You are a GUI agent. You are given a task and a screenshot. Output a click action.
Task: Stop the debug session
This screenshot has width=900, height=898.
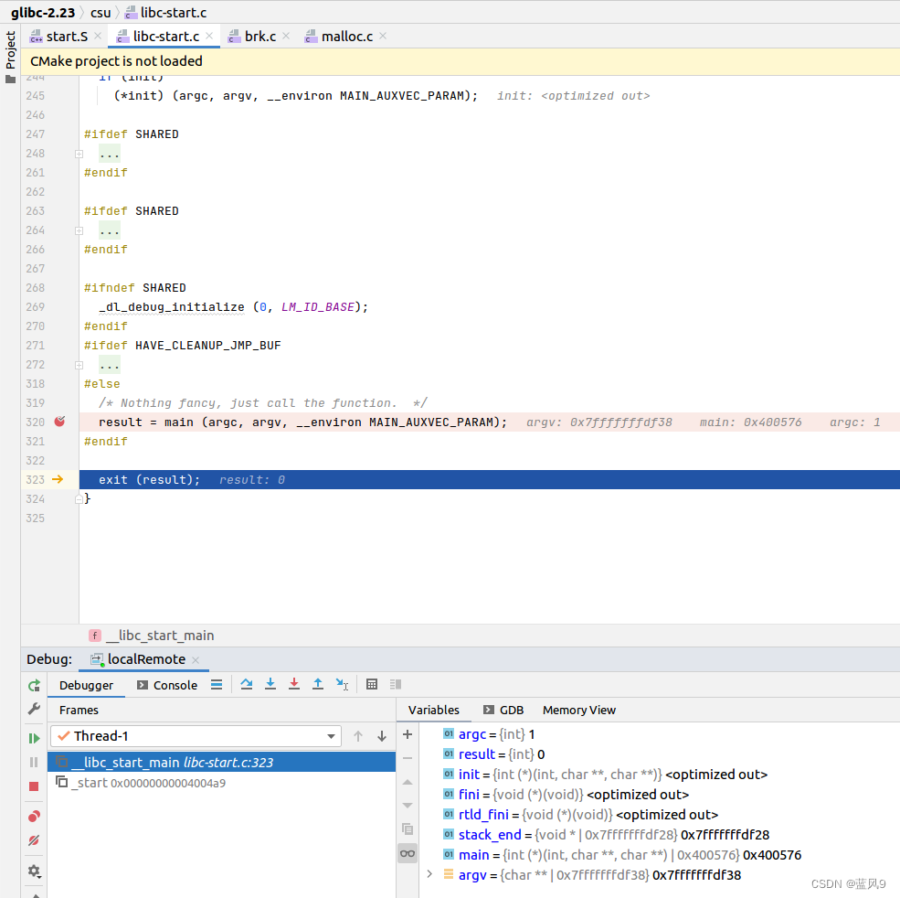pos(34,786)
